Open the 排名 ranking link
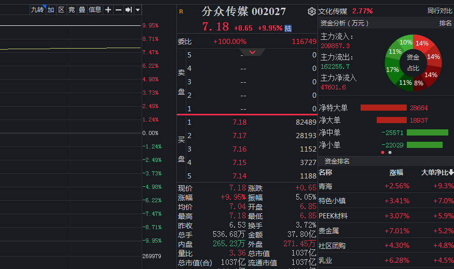Screen dimensions: 454x269 445,23
